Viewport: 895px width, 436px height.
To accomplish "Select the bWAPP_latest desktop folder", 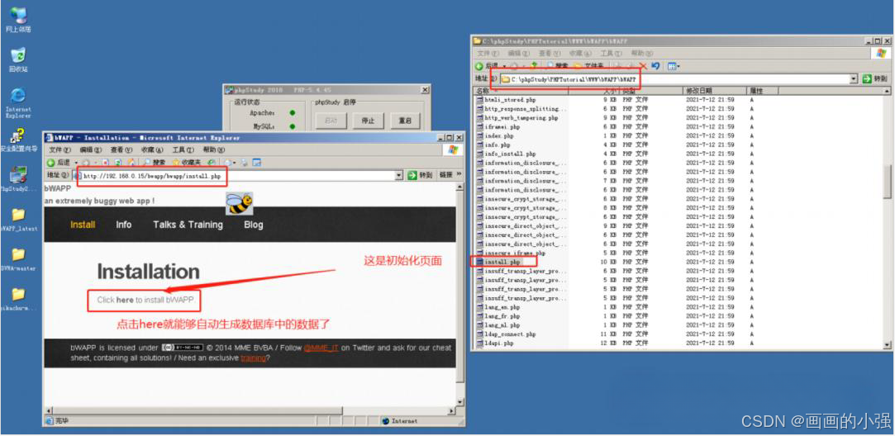I will coord(18,219).
